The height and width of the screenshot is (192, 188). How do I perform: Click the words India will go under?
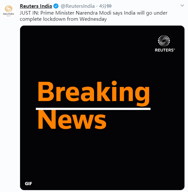tap(146, 13)
